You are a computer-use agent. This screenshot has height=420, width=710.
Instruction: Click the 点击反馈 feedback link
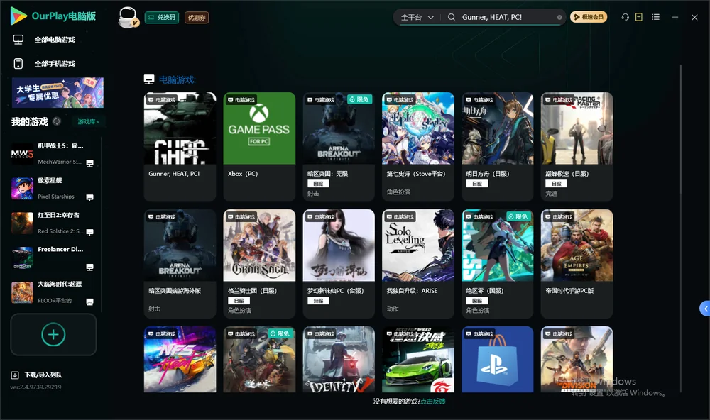pyautogui.click(x=433, y=401)
